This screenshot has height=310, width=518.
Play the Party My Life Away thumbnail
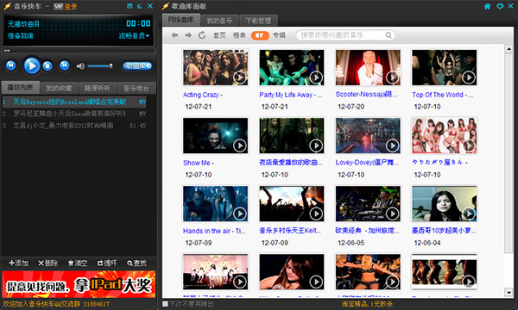point(292,67)
